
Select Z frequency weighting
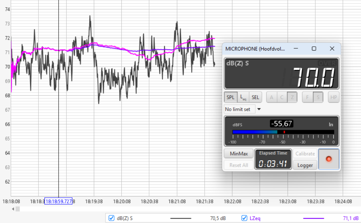click(292, 97)
